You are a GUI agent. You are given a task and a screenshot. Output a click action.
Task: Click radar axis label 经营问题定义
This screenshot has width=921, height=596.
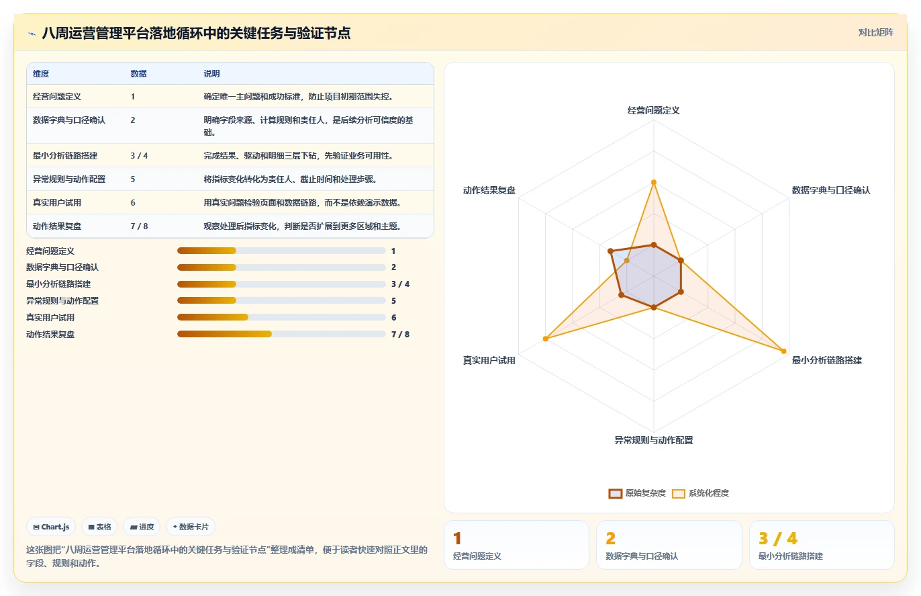click(653, 110)
